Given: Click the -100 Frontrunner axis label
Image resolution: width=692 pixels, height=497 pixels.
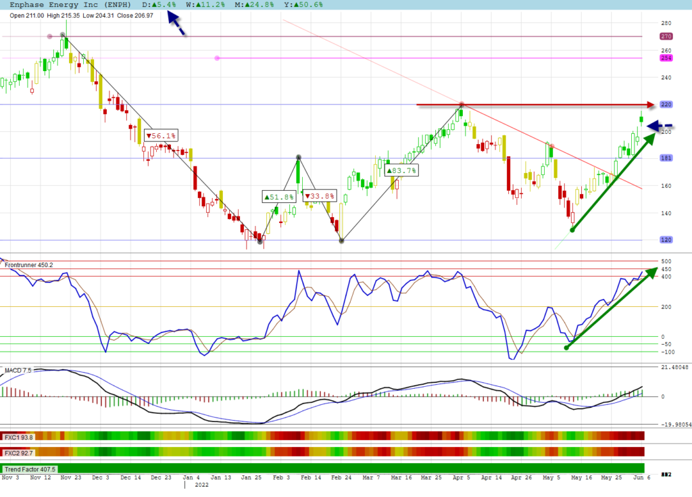Looking at the screenshot, I should (667, 352).
